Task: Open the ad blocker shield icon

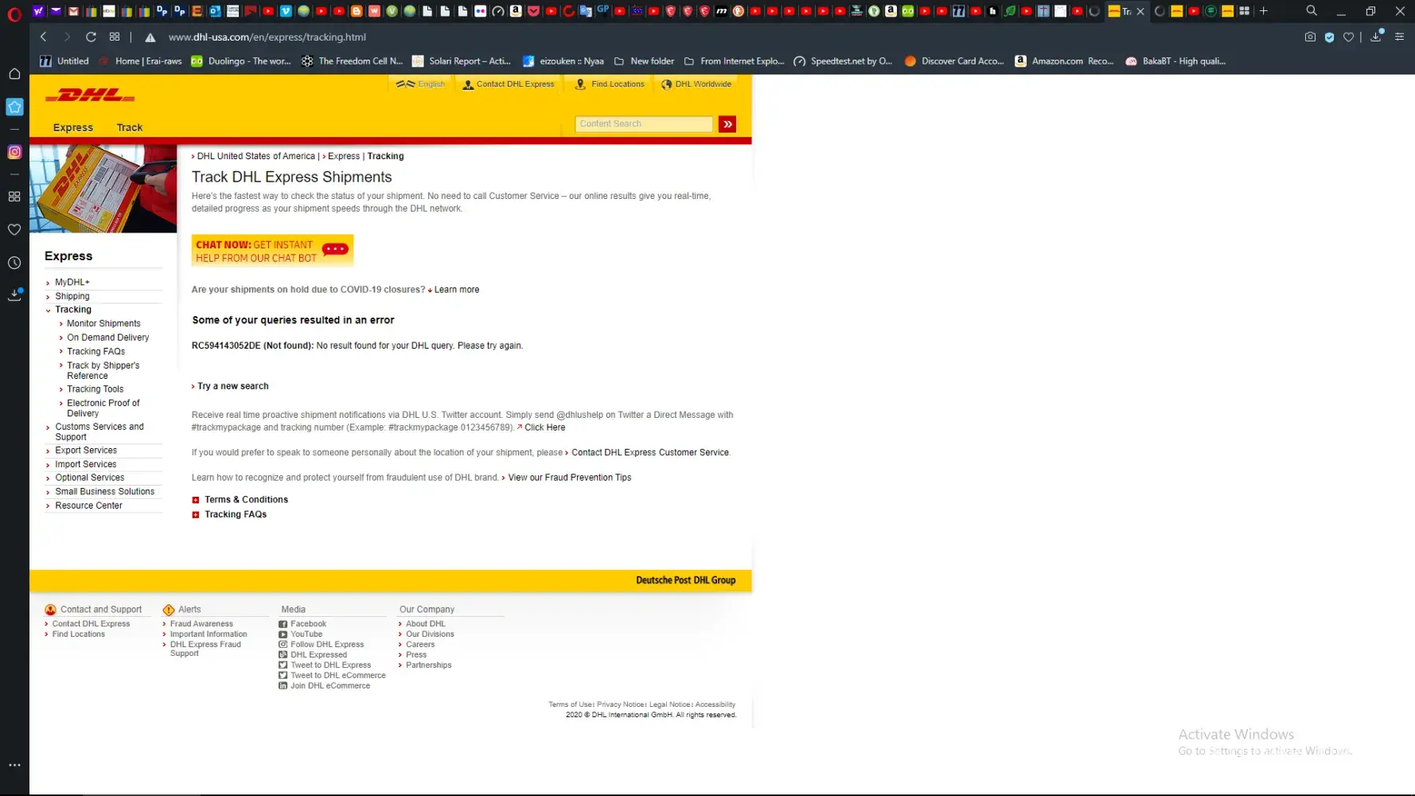Action: click(1329, 37)
